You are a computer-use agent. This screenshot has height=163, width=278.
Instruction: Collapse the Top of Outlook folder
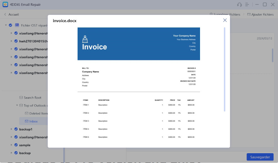click(17, 105)
